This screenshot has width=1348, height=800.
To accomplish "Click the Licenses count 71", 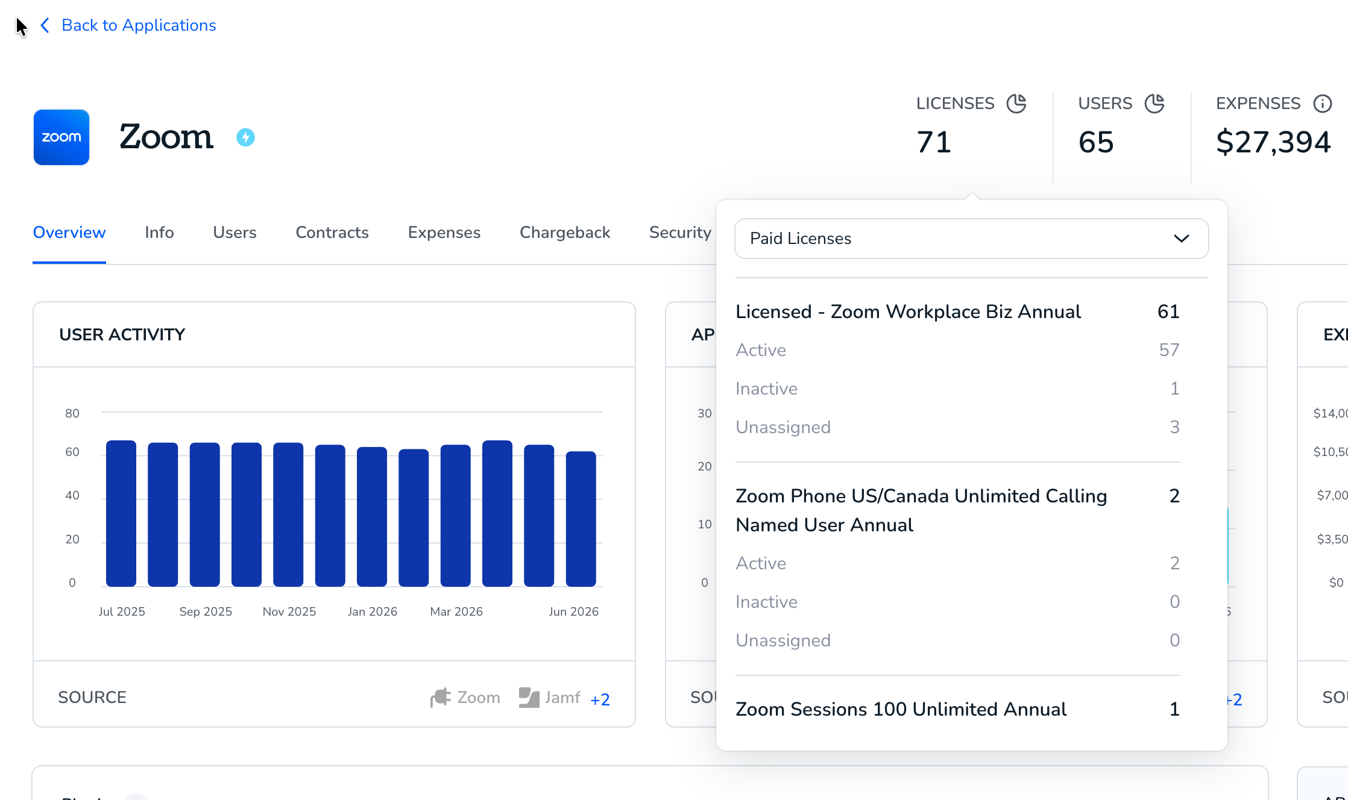I will click(934, 142).
